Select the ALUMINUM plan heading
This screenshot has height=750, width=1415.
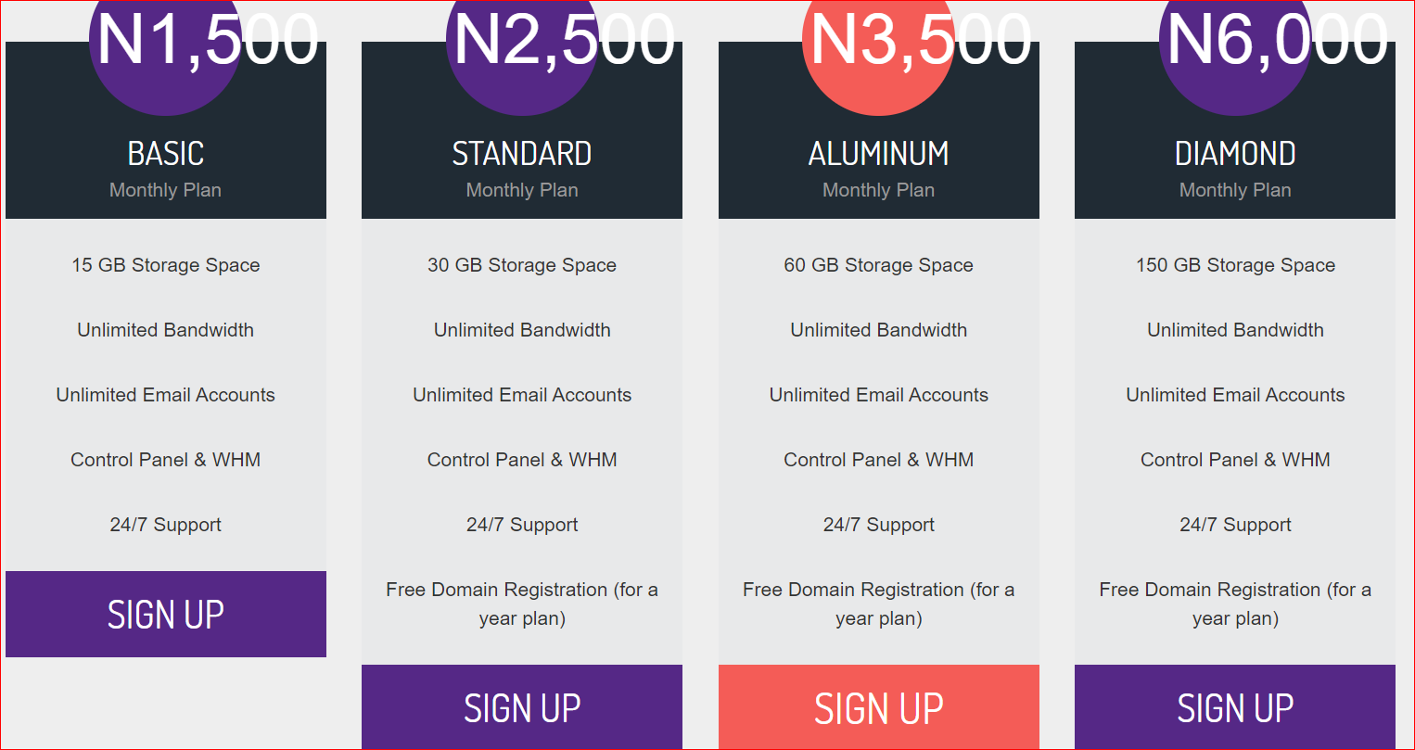[879, 153]
